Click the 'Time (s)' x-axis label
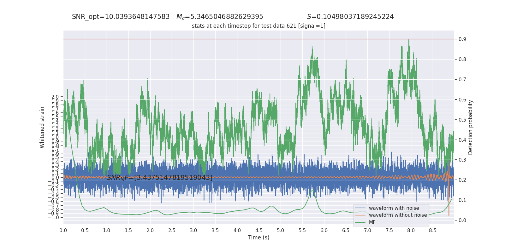Screen dimensions: 505x252 click(258, 238)
